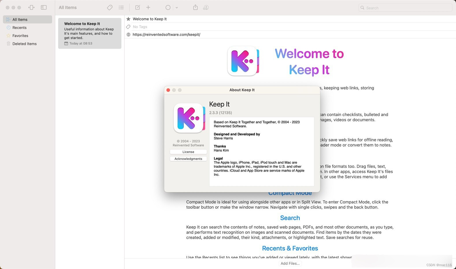
Task: Click the No Tags field
Action: (294, 27)
